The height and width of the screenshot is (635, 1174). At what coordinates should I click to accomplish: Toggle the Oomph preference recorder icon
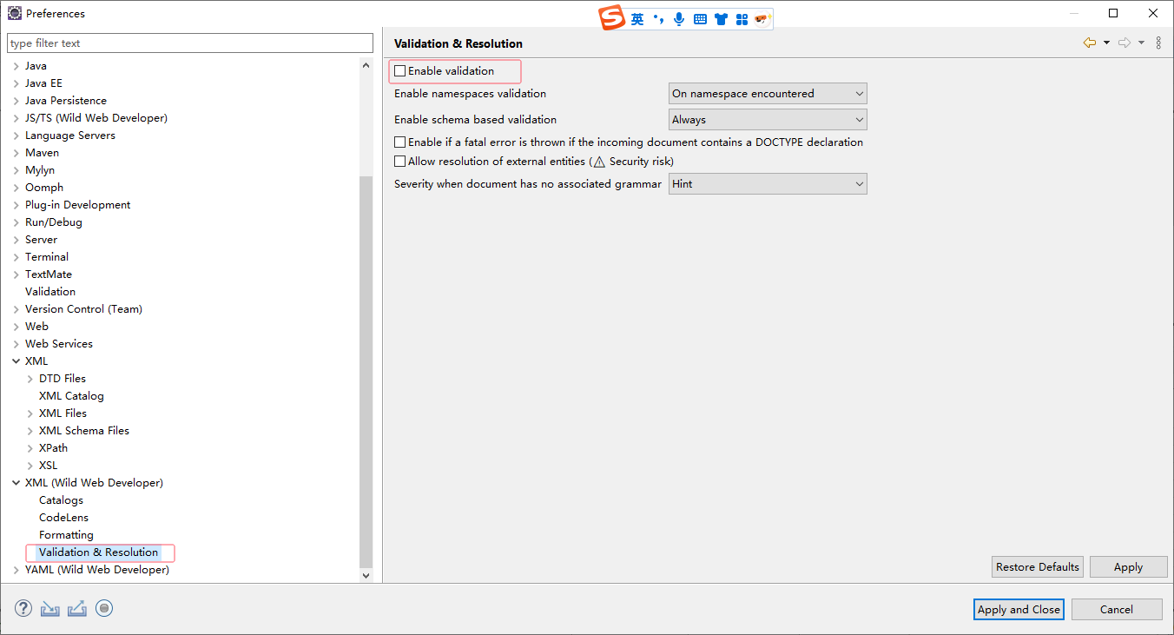click(x=104, y=608)
